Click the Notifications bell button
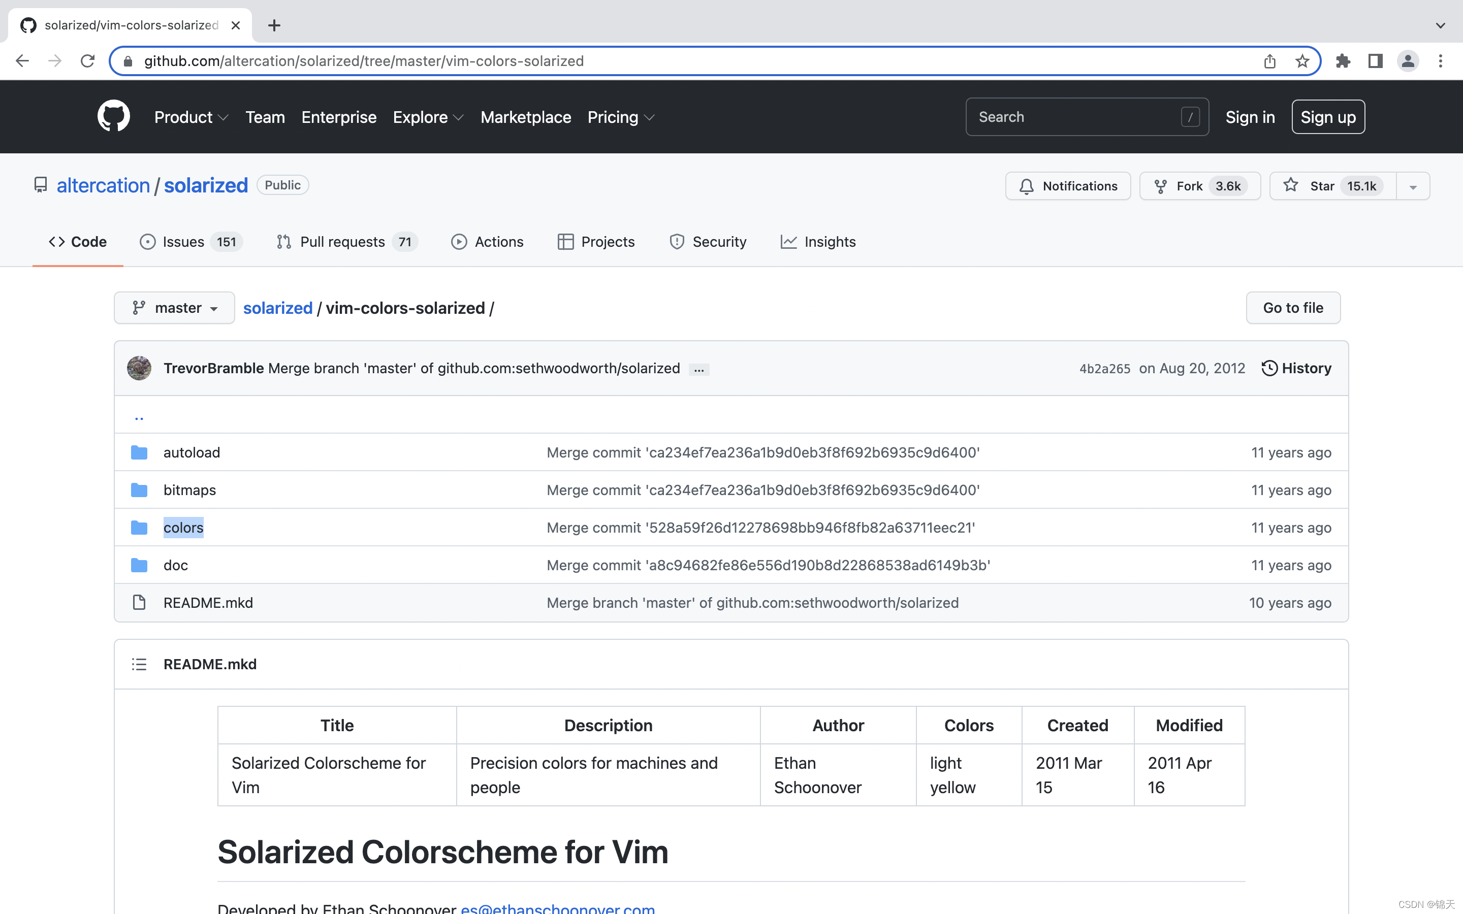This screenshot has width=1463, height=914. click(x=1068, y=185)
